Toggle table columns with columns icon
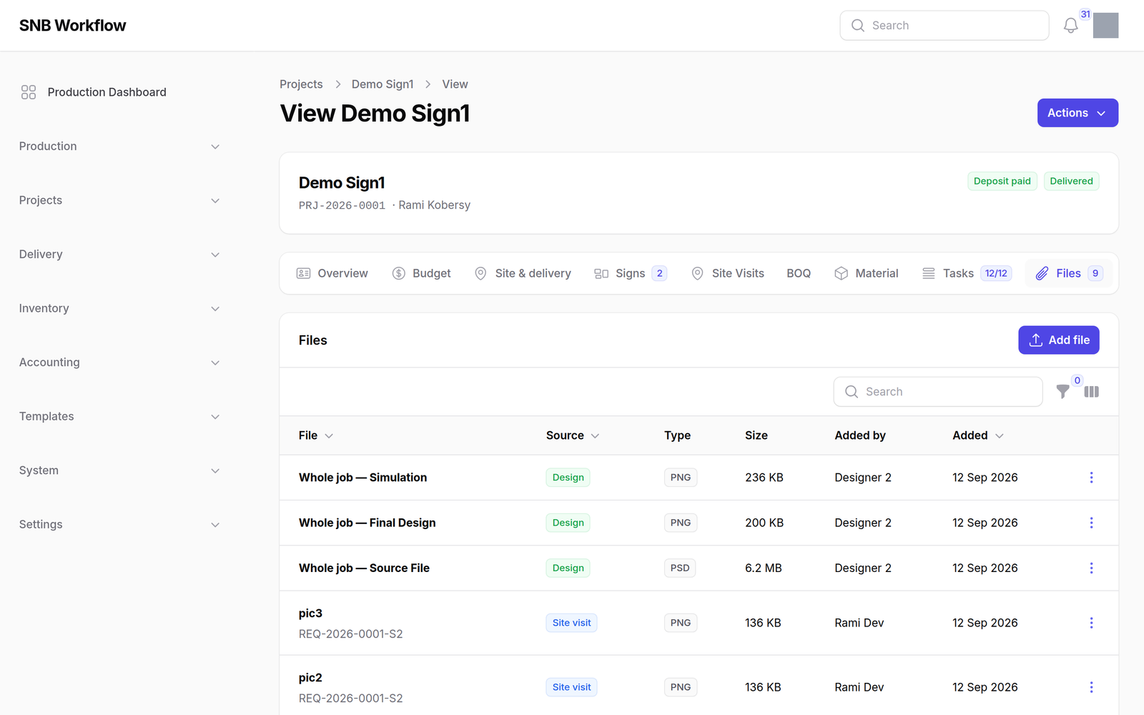Screen dimensions: 1144x715 [1091, 392]
